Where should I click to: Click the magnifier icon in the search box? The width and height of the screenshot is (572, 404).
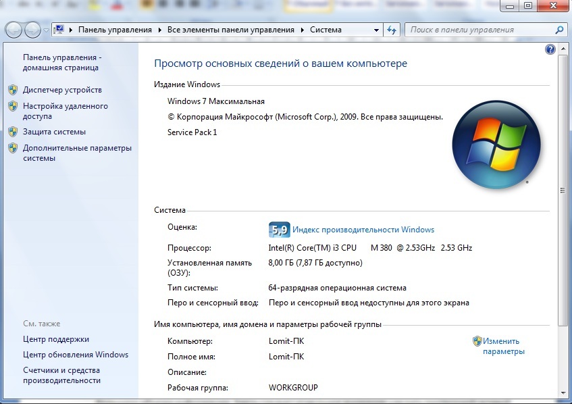[x=558, y=30]
